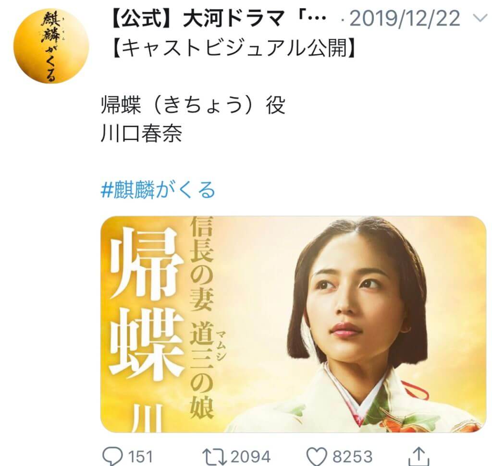Click the 8253 like count
The image size is (492, 466).
click(352, 456)
